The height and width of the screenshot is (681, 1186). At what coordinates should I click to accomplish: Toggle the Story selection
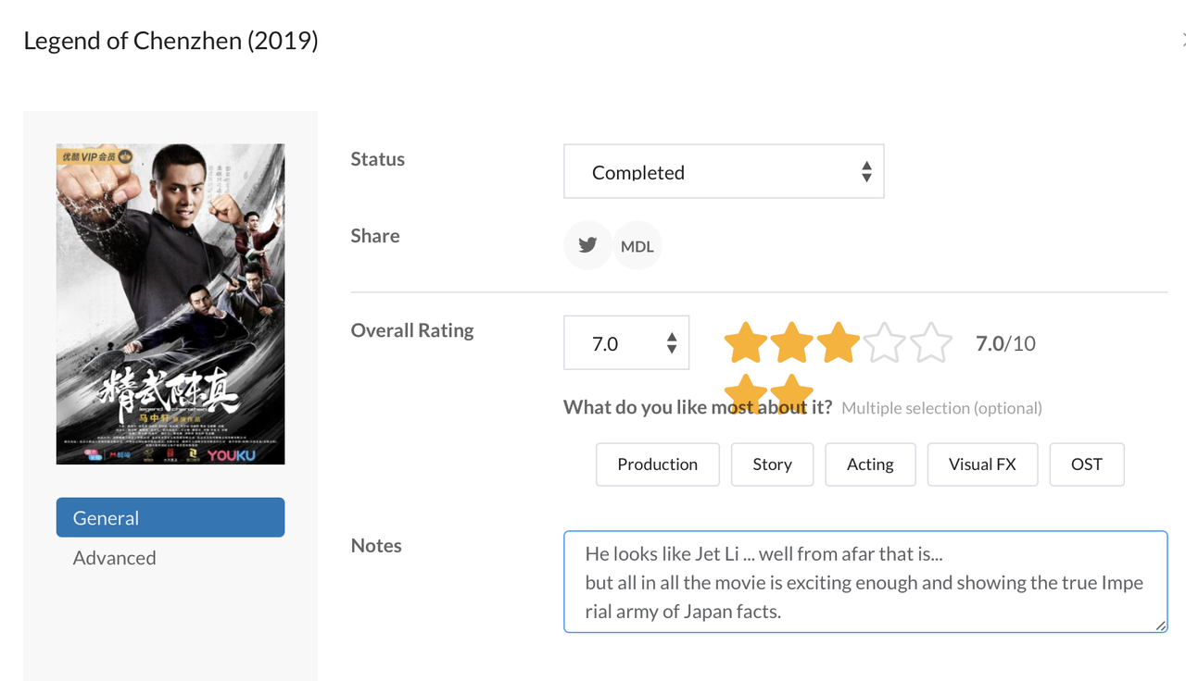pyautogui.click(x=772, y=464)
